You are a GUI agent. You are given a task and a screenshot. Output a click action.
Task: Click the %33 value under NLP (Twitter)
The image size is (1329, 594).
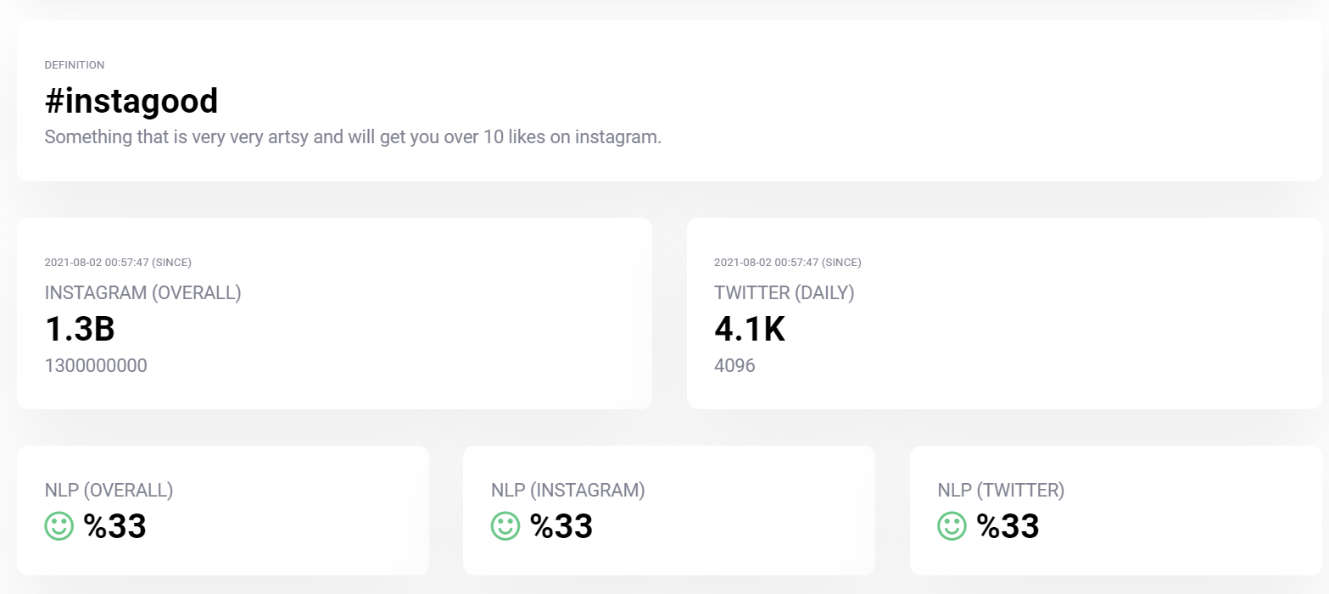[1008, 526]
